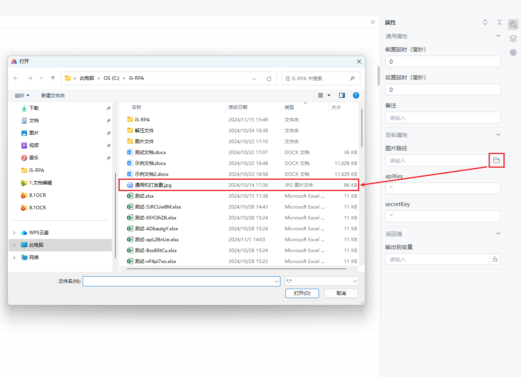Open the 组织 menu

(x=22, y=95)
